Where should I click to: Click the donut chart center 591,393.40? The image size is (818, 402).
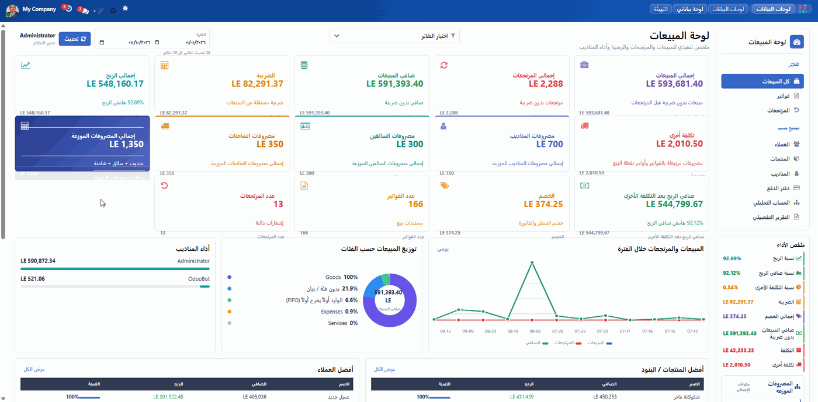[x=389, y=292]
